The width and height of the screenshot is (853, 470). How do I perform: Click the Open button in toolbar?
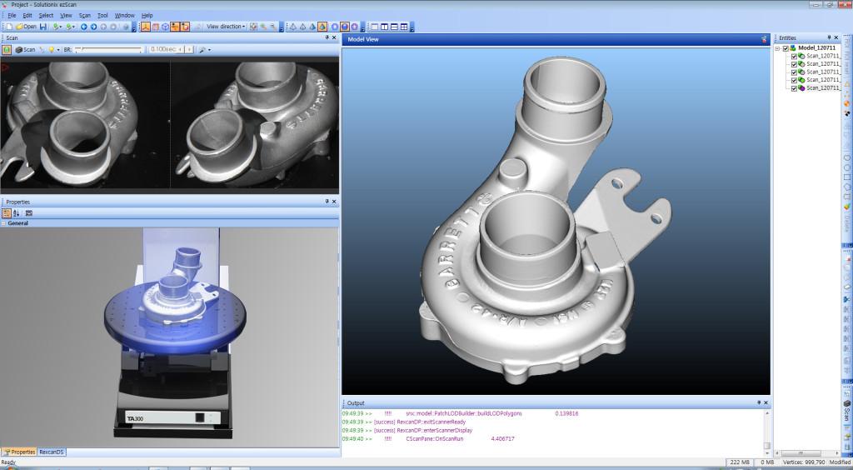point(27,27)
